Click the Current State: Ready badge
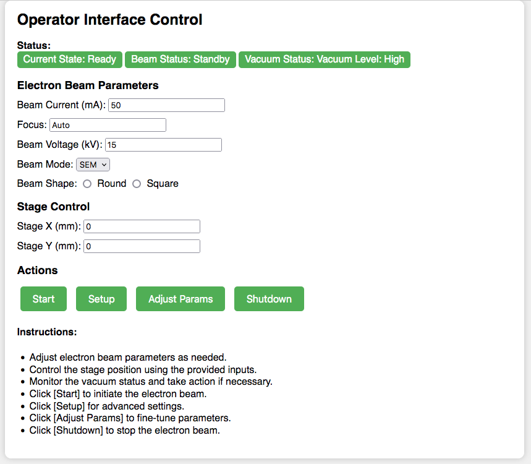 point(70,59)
